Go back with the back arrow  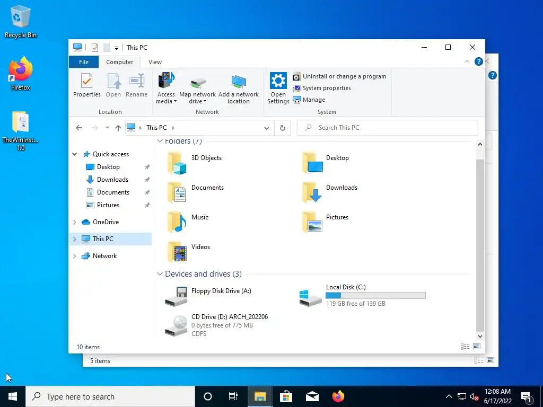pos(79,128)
